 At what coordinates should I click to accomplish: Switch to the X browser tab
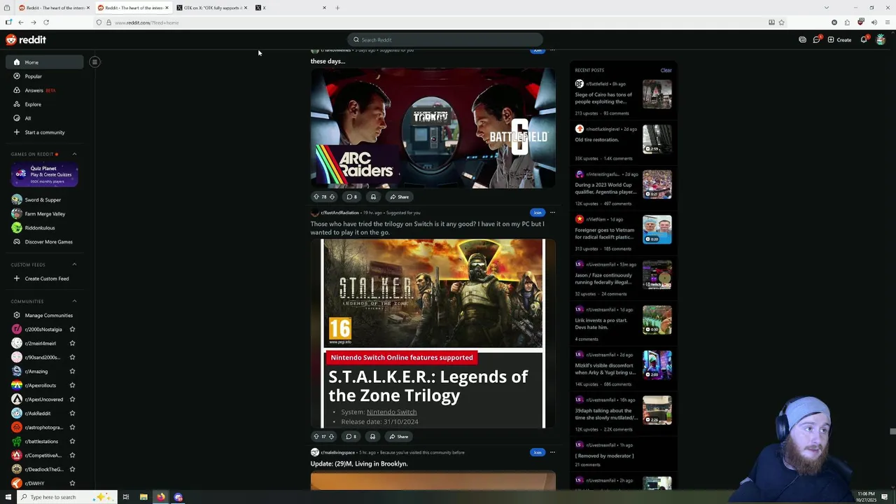click(x=290, y=8)
